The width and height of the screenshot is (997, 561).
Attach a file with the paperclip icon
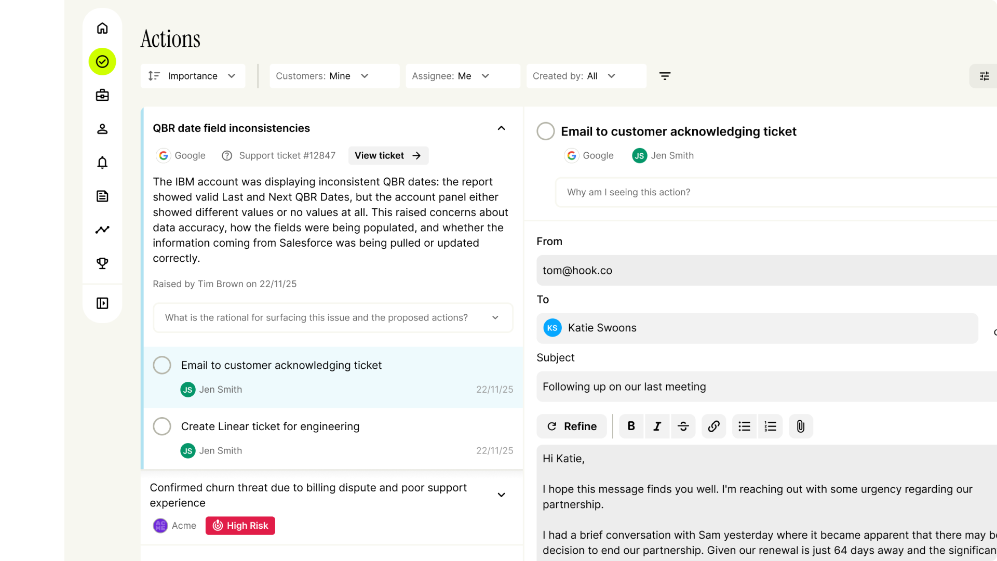801,426
